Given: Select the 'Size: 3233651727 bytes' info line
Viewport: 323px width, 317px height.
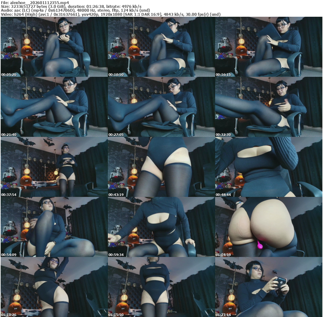Looking at the screenshot, I should 71,6.
